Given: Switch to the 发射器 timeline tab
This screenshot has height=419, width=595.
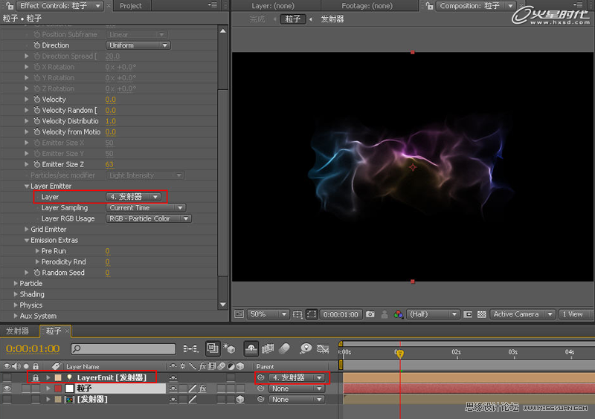Looking at the screenshot, I should [x=17, y=331].
